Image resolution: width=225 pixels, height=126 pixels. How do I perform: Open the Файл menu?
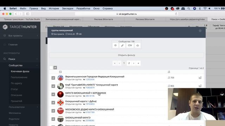click(x=23, y=8)
